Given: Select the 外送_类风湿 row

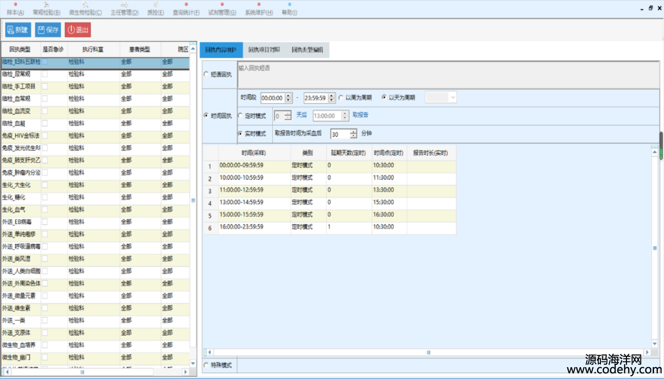Looking at the screenshot, I should click(x=95, y=259).
